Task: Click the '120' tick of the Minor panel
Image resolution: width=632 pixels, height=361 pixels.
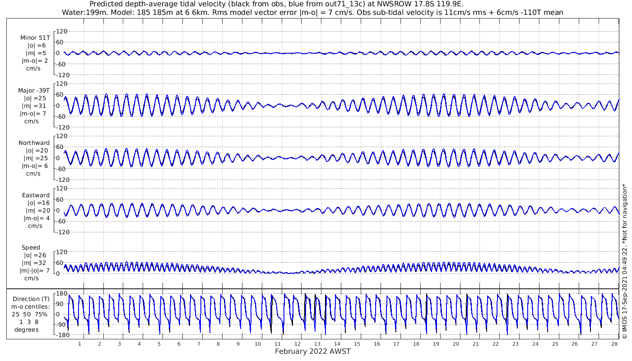Action: tap(61, 32)
